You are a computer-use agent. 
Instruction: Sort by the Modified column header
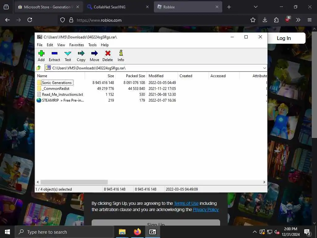pos(162,76)
